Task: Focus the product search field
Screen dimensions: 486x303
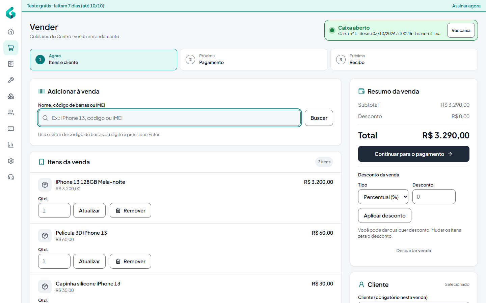Action: coord(169,118)
